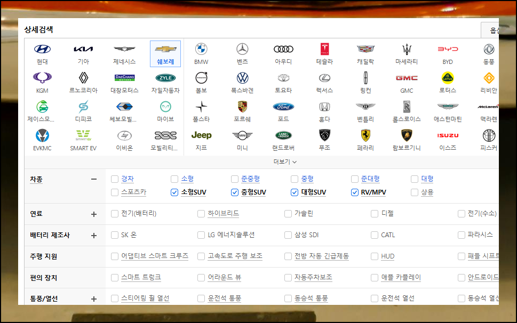
Task: Pick the Porsche (포르쉐) brand logo
Action: pyautogui.click(x=242, y=107)
